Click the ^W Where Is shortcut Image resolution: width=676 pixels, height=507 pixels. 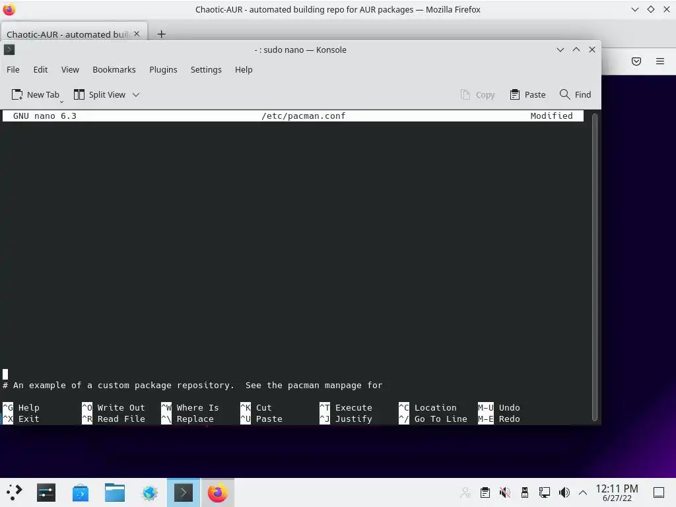point(190,407)
